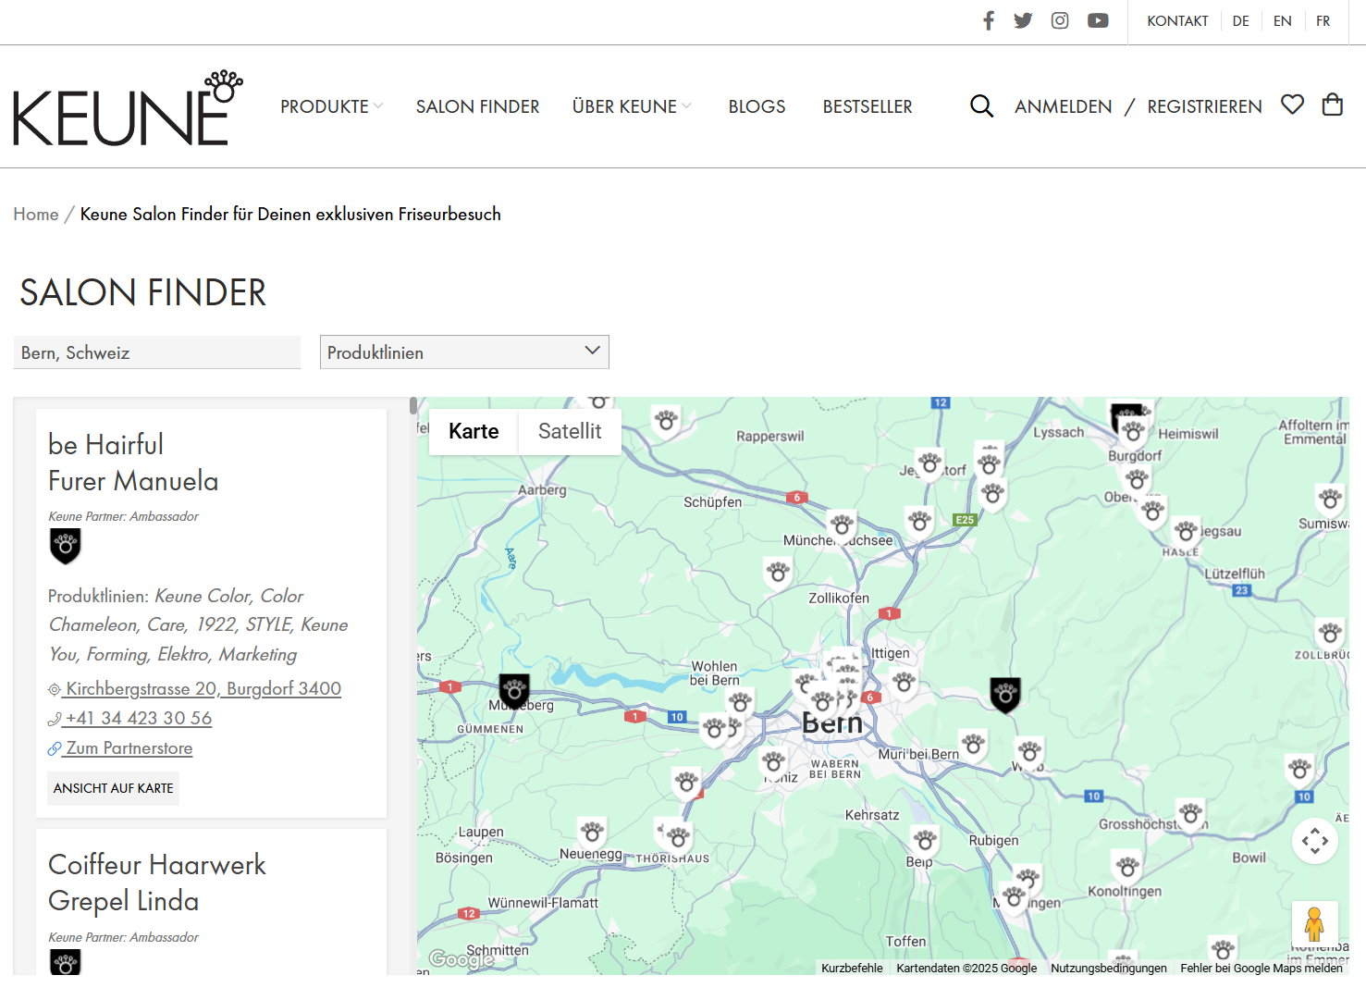Select salon marker near Muri bei Bern

(x=973, y=745)
